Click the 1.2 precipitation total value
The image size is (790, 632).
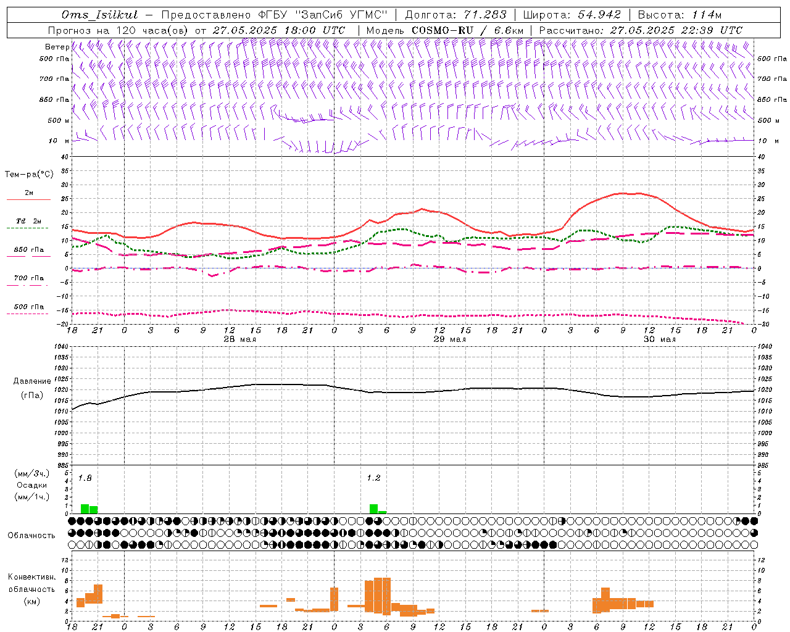[373, 478]
